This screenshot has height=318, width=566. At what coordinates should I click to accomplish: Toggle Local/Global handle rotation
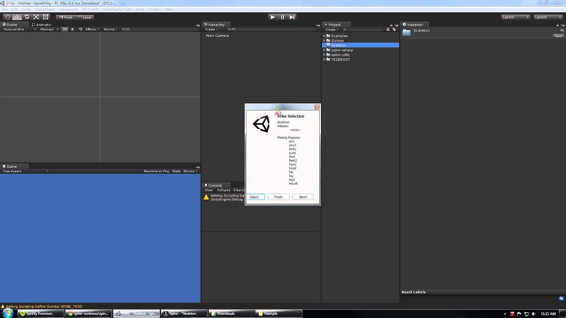pos(84,17)
